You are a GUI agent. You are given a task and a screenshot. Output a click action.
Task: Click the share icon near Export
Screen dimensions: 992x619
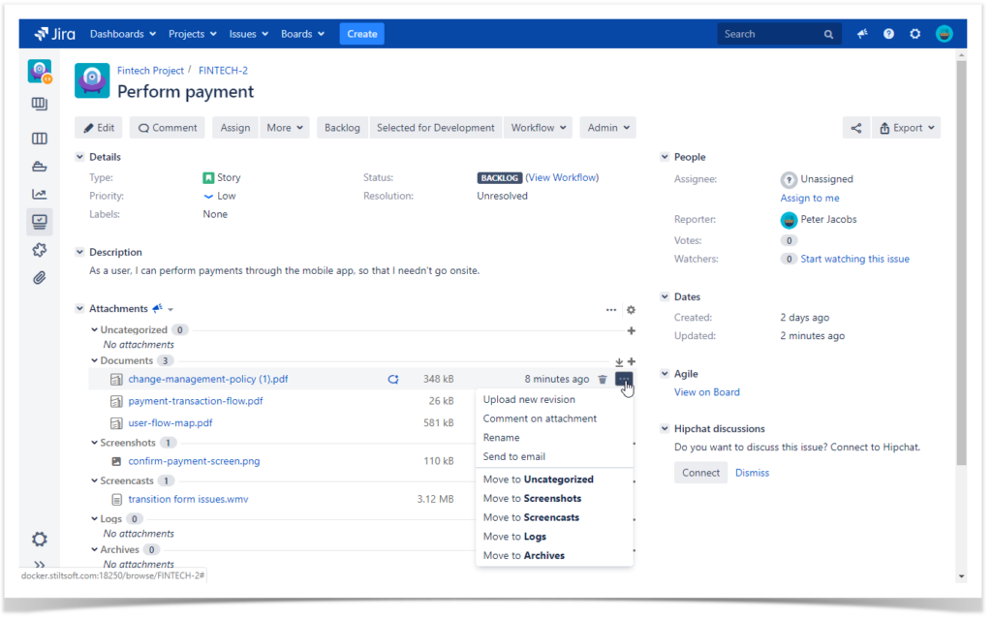pyautogui.click(x=856, y=127)
